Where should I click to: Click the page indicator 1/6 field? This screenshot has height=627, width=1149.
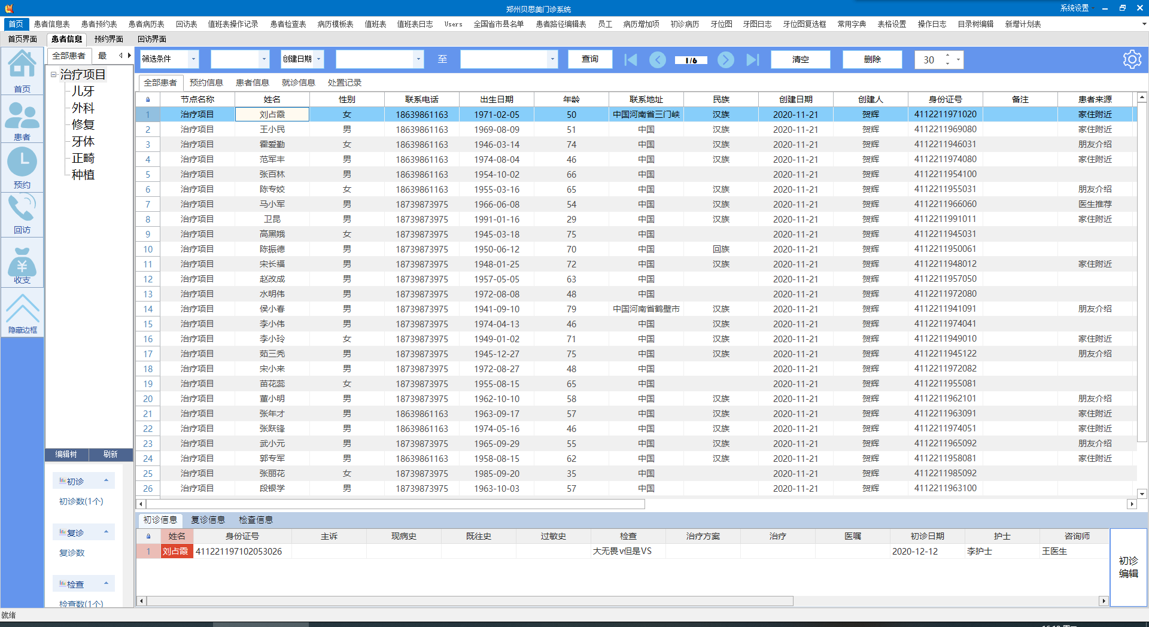[691, 60]
